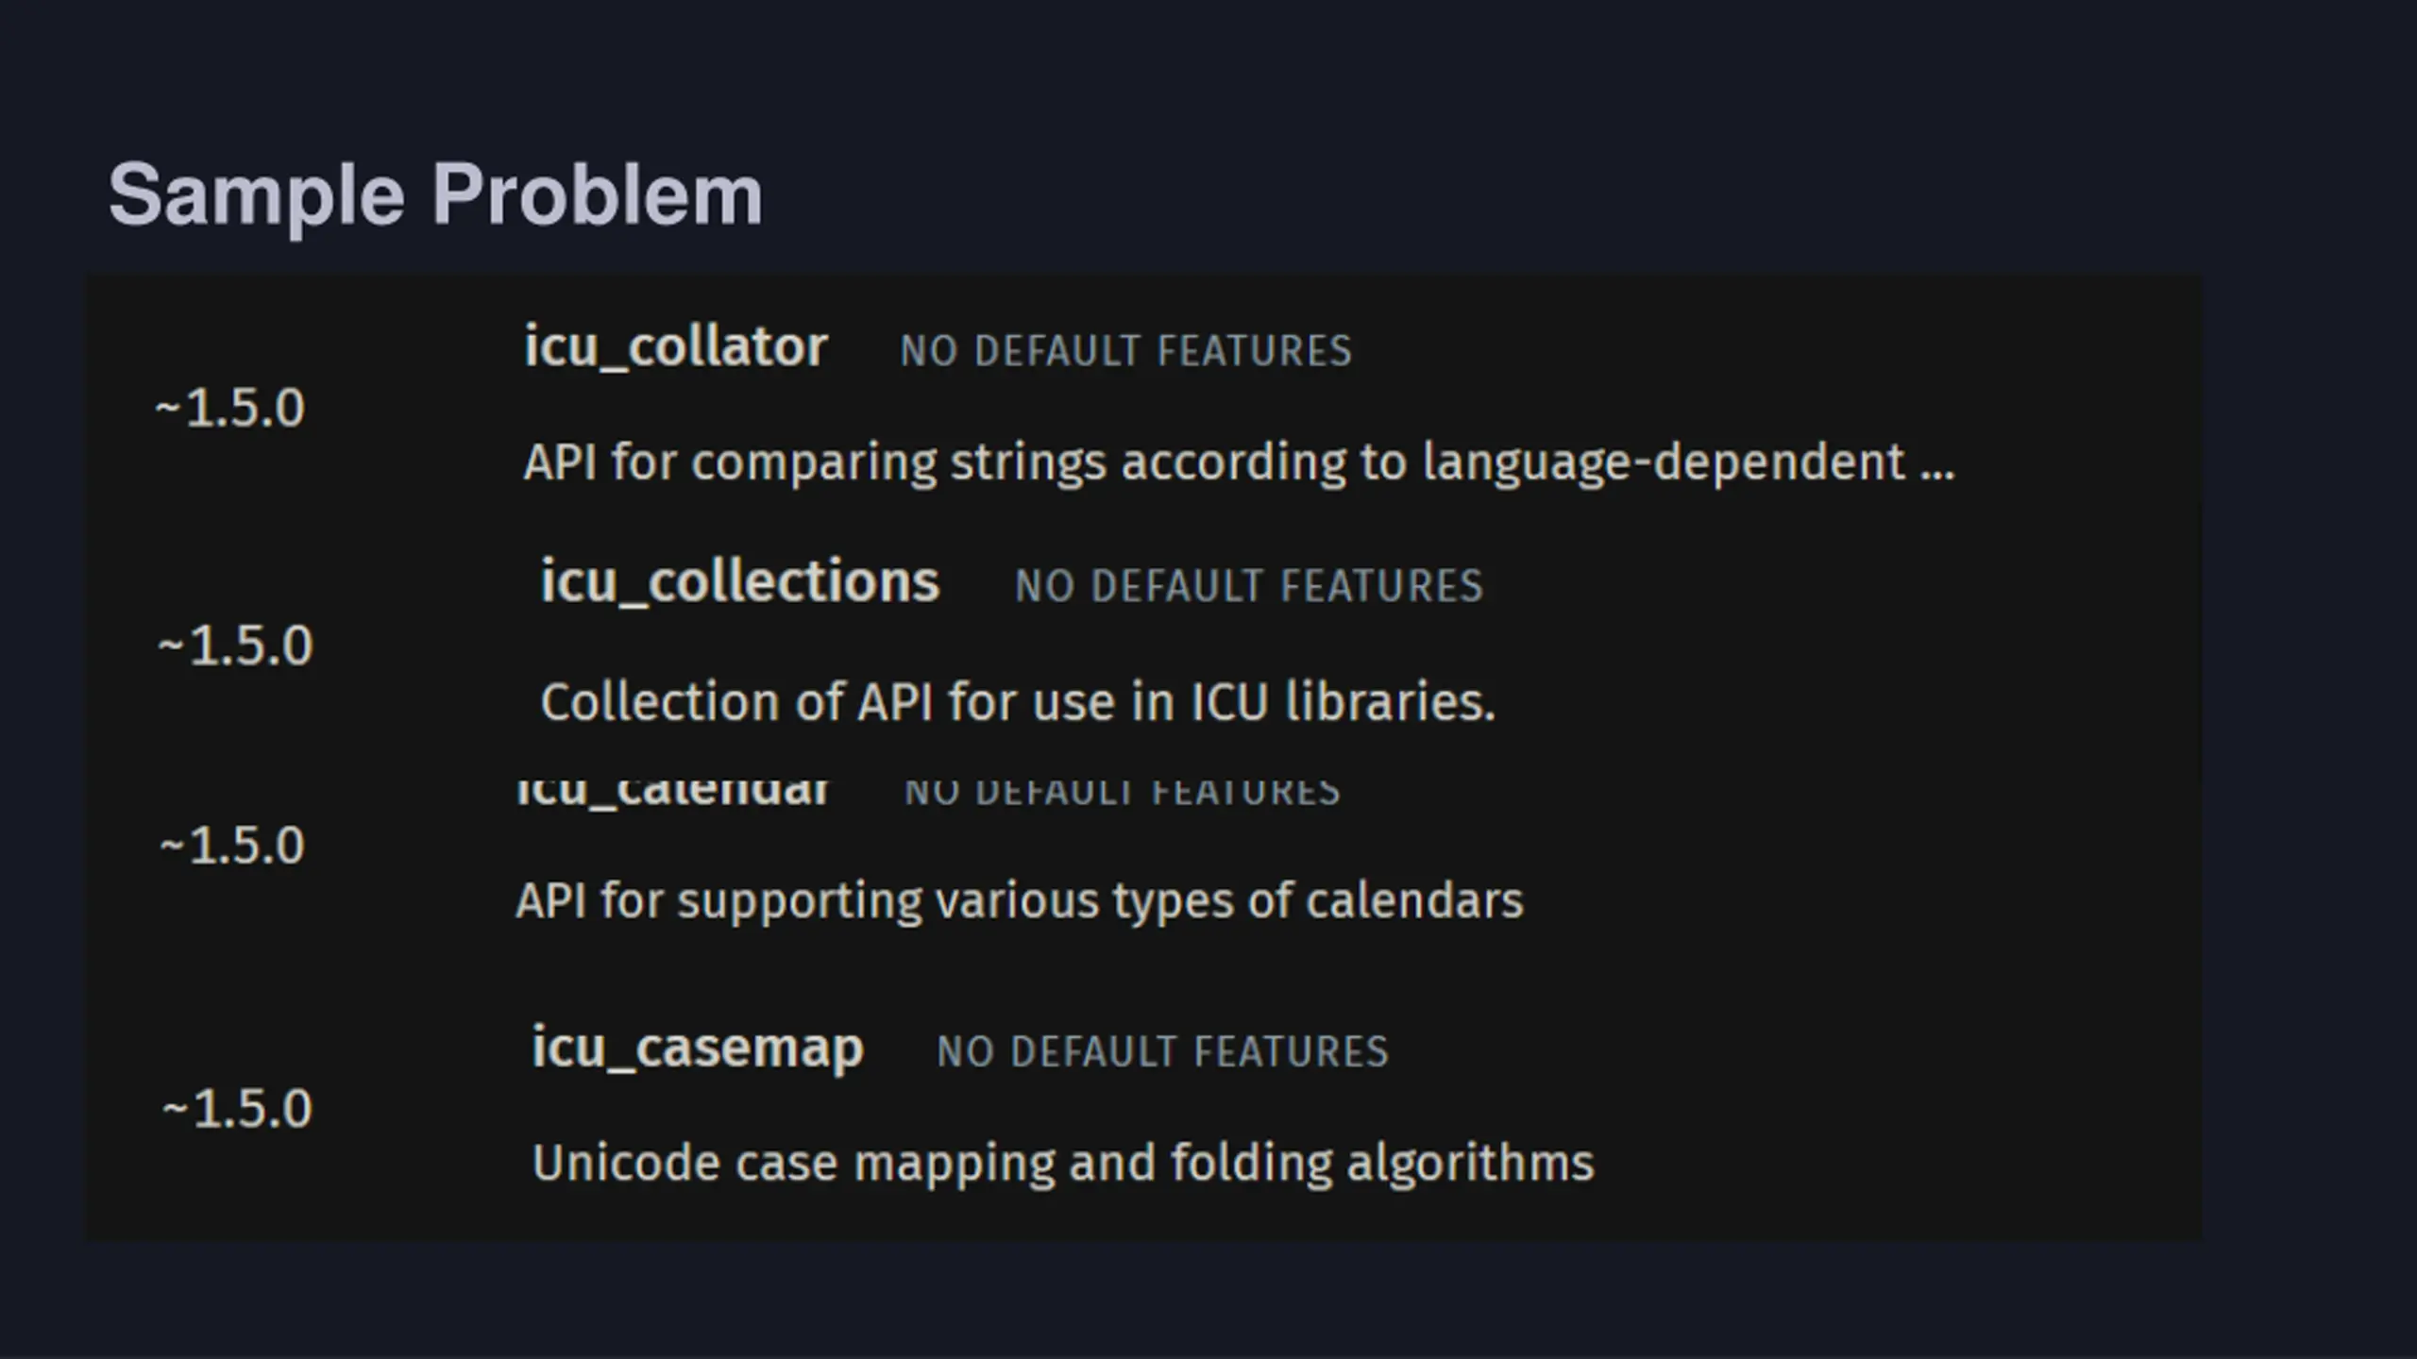
Task: Click the 'API for comparing strings' description
Action: pyautogui.click(x=1239, y=463)
